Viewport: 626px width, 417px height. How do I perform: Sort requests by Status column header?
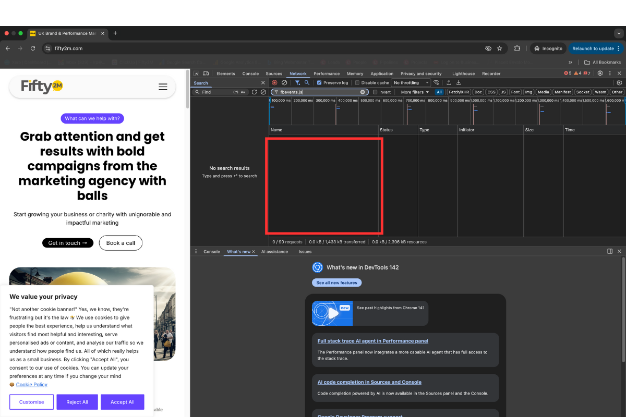(x=398, y=130)
